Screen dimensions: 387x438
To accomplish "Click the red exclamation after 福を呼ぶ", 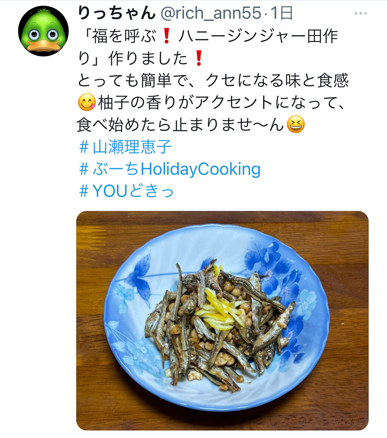I will click(x=166, y=36).
